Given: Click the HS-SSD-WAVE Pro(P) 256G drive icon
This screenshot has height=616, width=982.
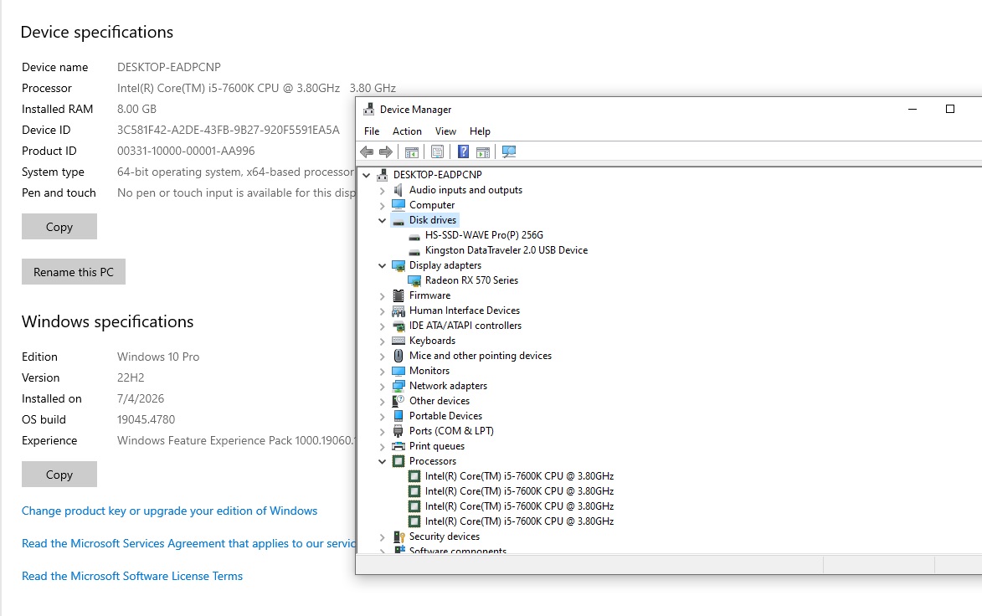Looking at the screenshot, I should pyautogui.click(x=414, y=235).
